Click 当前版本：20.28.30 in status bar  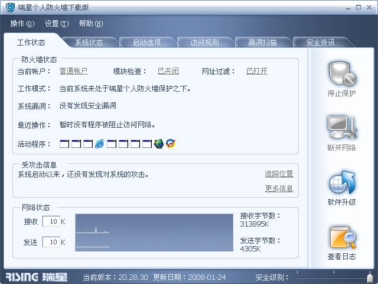tap(115, 277)
